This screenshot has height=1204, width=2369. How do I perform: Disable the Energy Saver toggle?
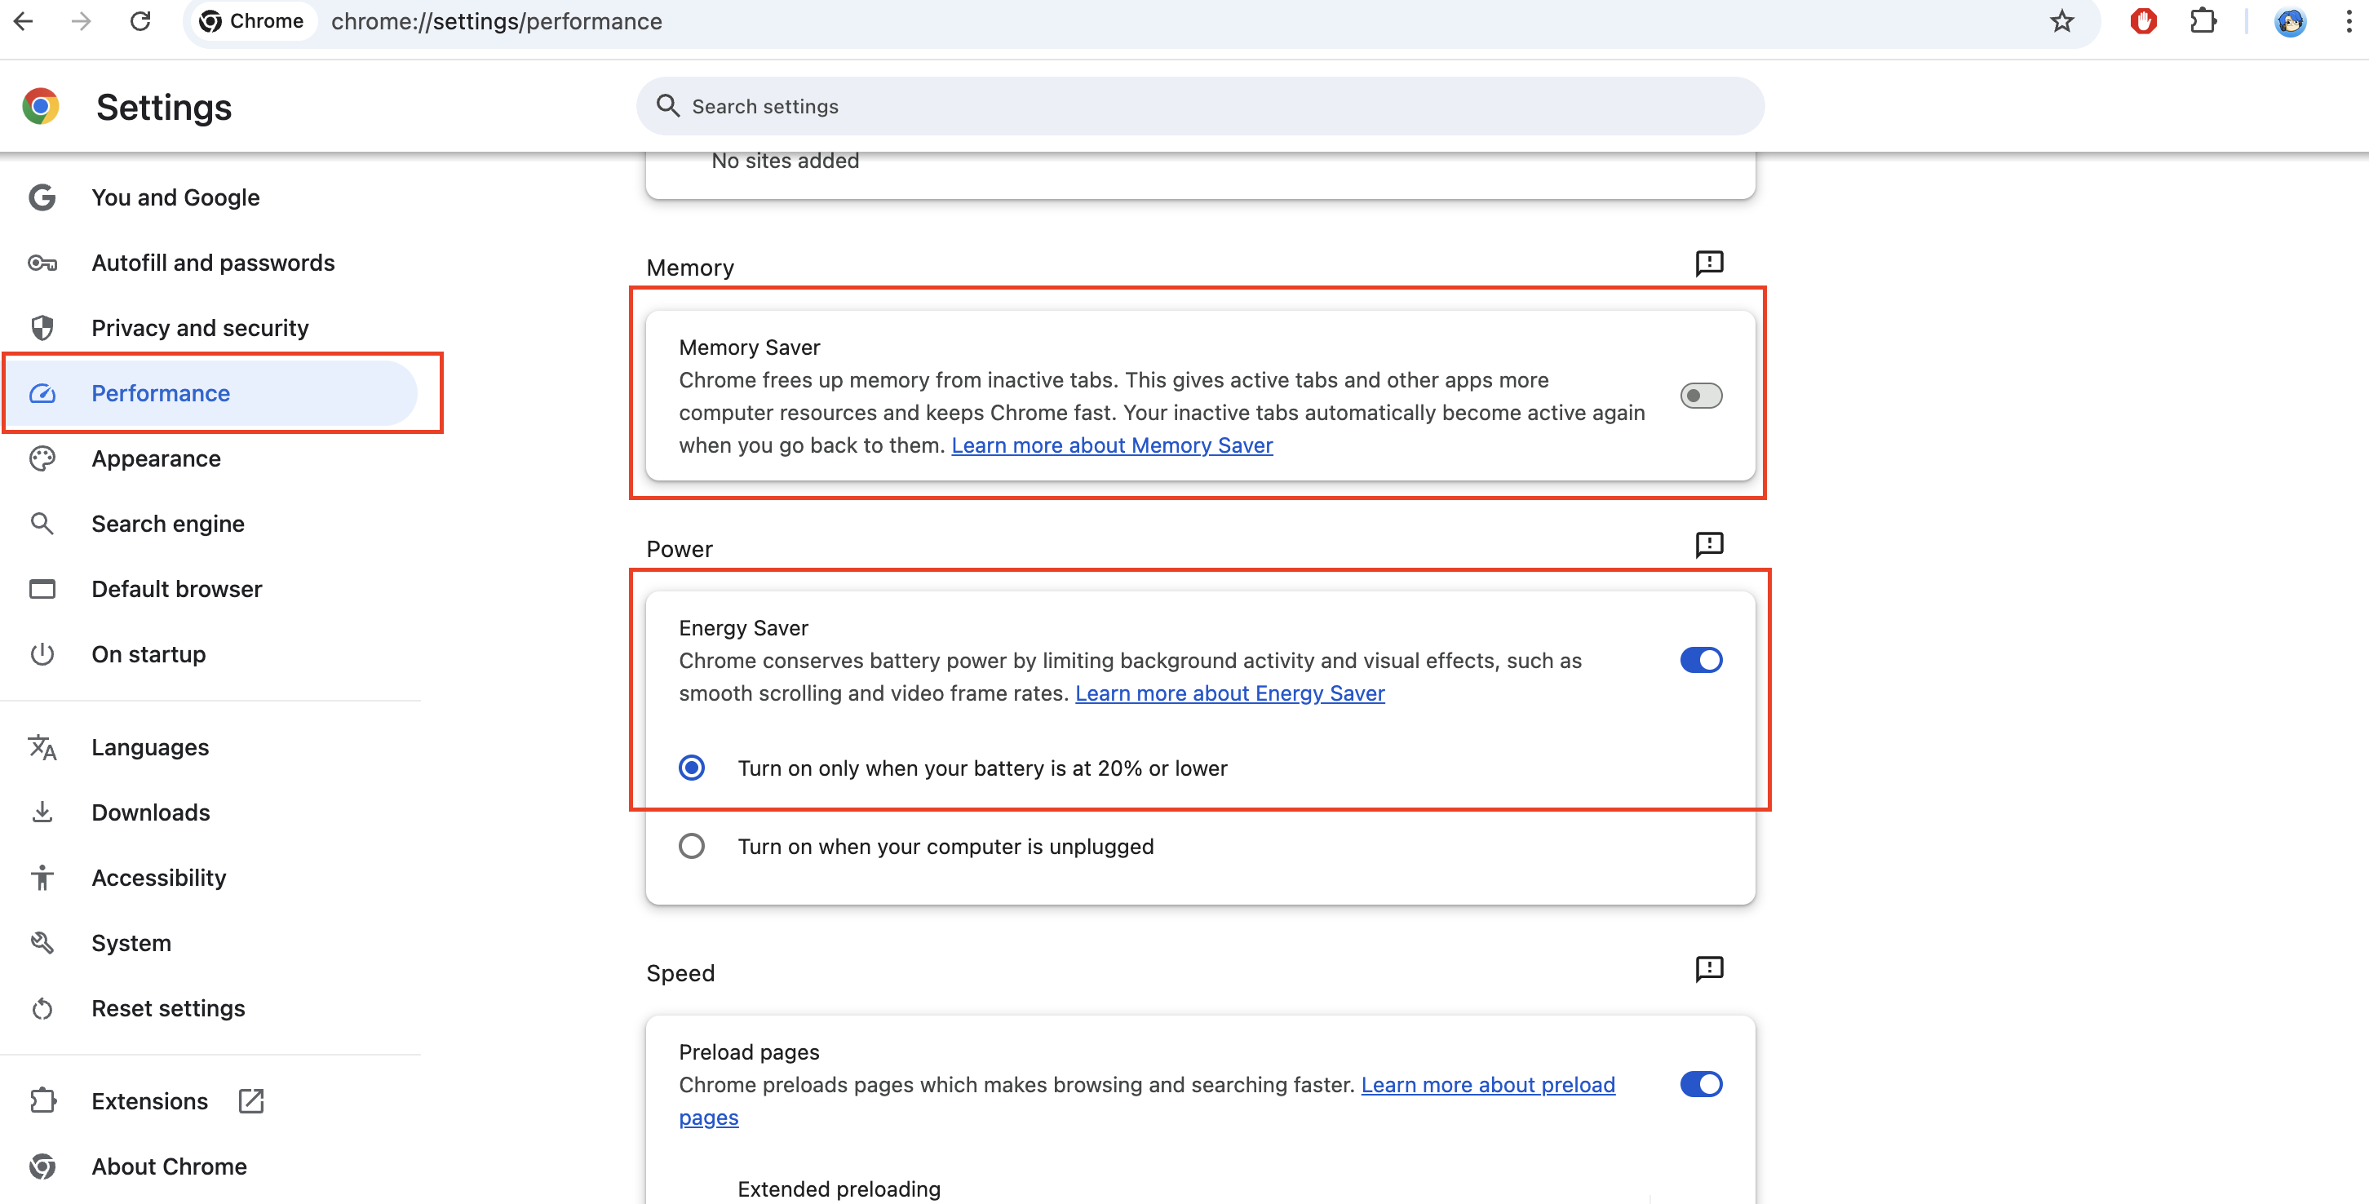click(x=1700, y=661)
